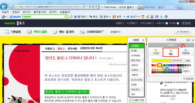Select the 디자인 star tab in 스킨배경 panel
195x103 pixels.
[x=156, y=52]
